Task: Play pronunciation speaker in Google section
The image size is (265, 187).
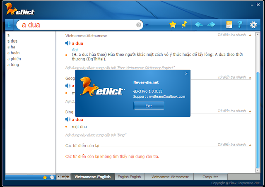Action: pyautogui.click(x=68, y=86)
